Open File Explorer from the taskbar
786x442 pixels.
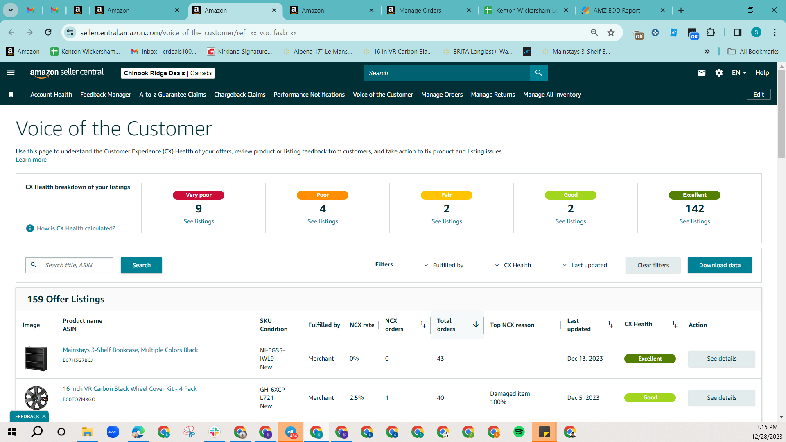click(88, 432)
